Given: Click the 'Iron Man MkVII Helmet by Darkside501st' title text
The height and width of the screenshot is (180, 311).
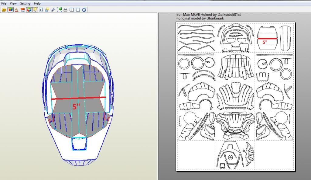Looking at the screenshot, I should coord(208,15).
